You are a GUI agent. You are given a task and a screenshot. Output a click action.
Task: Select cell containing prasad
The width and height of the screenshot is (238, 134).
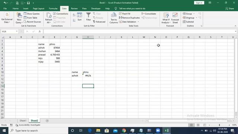(44, 55)
